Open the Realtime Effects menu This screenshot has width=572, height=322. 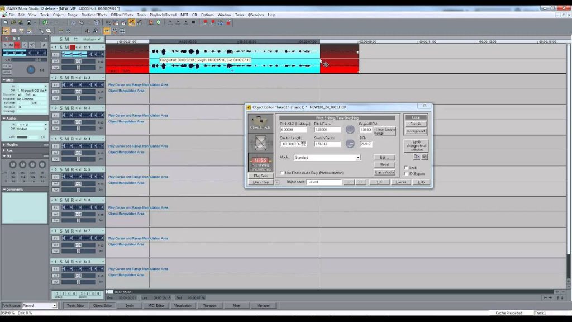point(94,15)
